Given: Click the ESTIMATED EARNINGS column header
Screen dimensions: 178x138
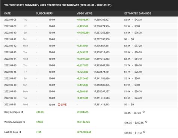Looking at the screenshot, I should coord(138,13).
